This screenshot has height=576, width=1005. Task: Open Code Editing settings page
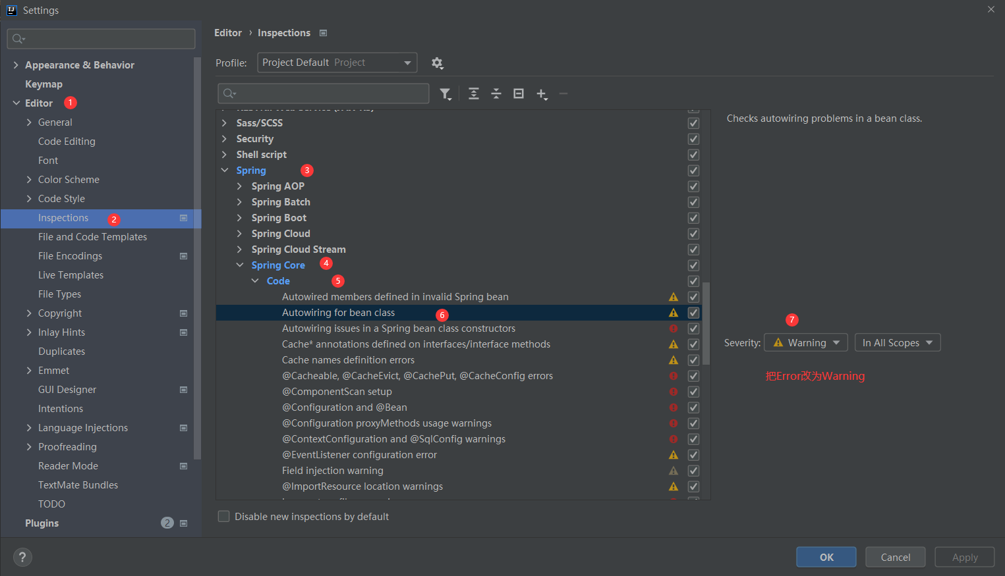67,142
